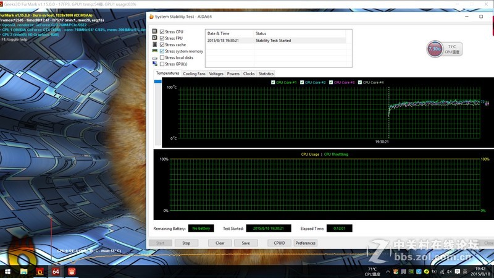Viewport: 494px width, 278px height.
Task: Click the Stress cache icon
Action: [154, 44]
